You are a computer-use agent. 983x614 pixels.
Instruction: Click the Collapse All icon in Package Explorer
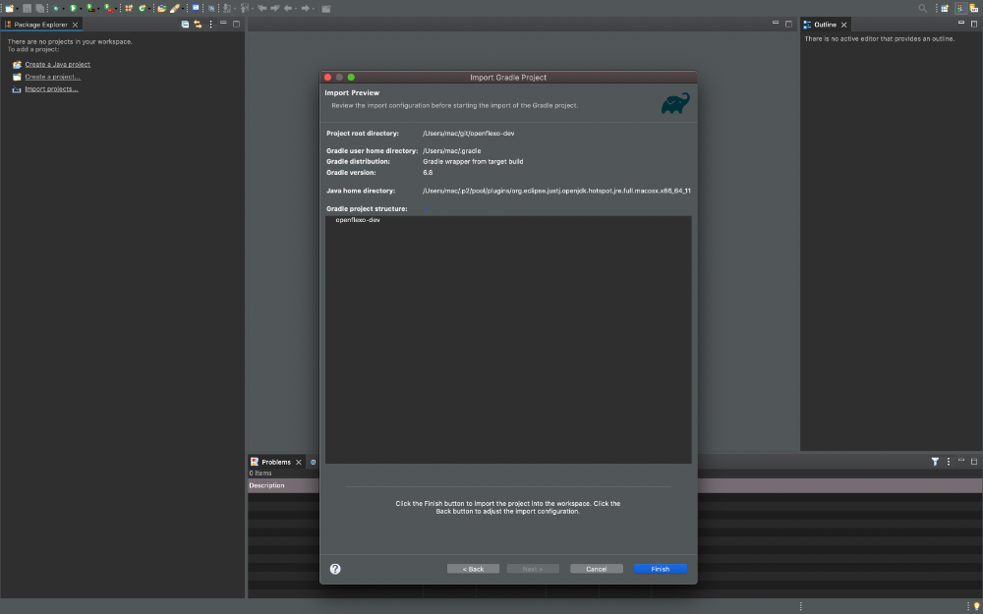click(x=185, y=25)
